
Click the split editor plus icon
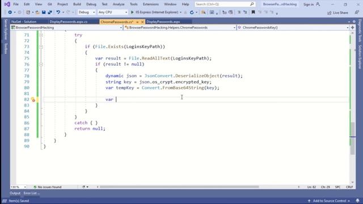coord(353,28)
